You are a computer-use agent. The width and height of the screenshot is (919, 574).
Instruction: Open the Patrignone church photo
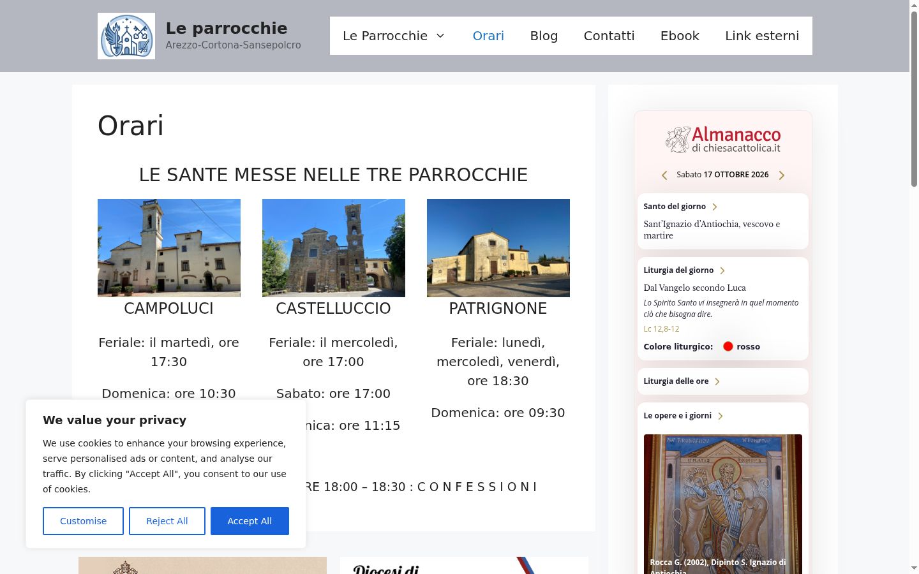pyautogui.click(x=498, y=248)
